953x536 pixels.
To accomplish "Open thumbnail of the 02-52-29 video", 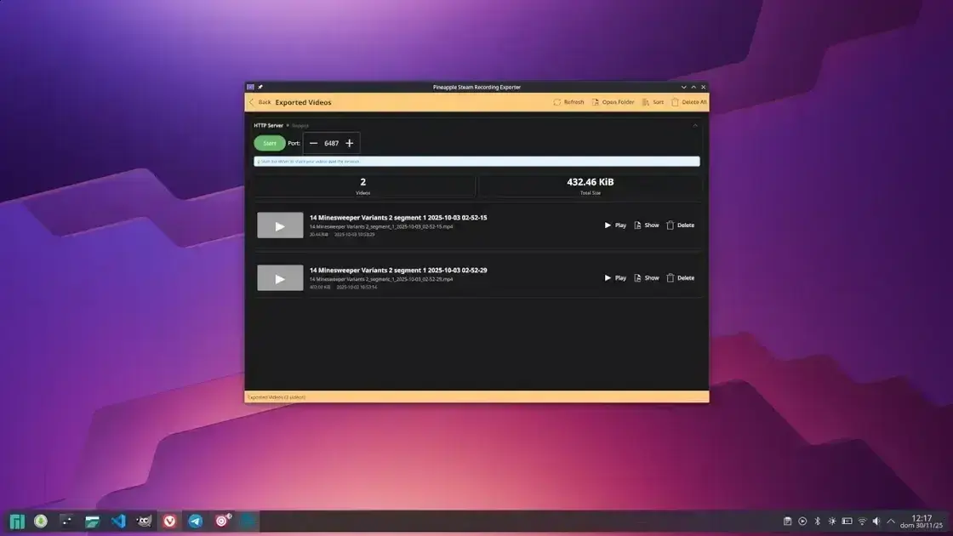I will (280, 278).
